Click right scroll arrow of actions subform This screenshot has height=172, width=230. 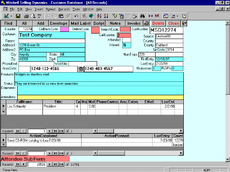click(x=181, y=153)
